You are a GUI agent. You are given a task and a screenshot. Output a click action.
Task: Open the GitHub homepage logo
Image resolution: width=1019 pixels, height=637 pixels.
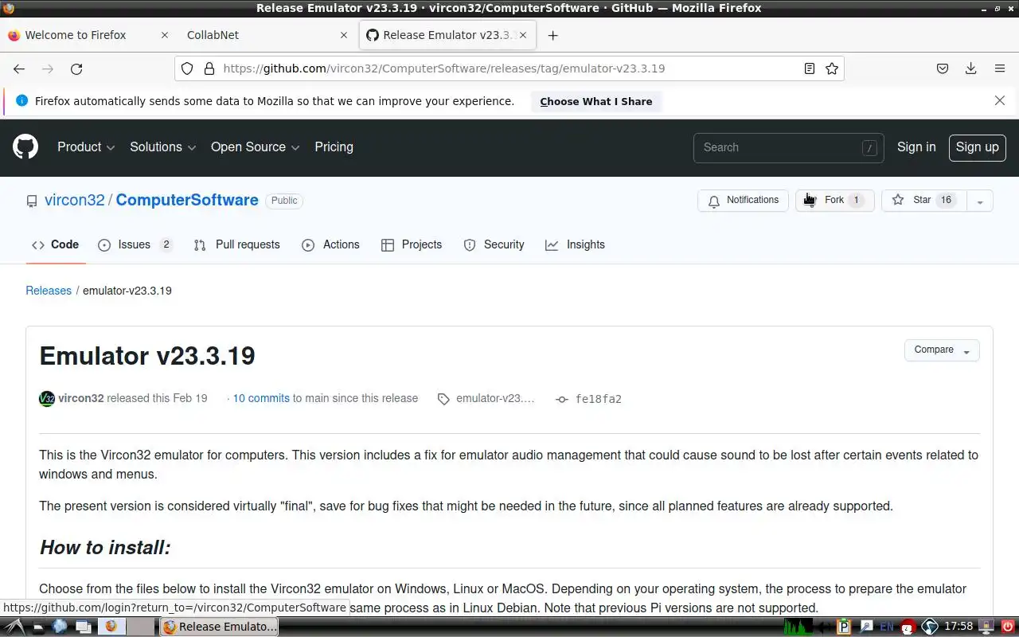tap(25, 147)
